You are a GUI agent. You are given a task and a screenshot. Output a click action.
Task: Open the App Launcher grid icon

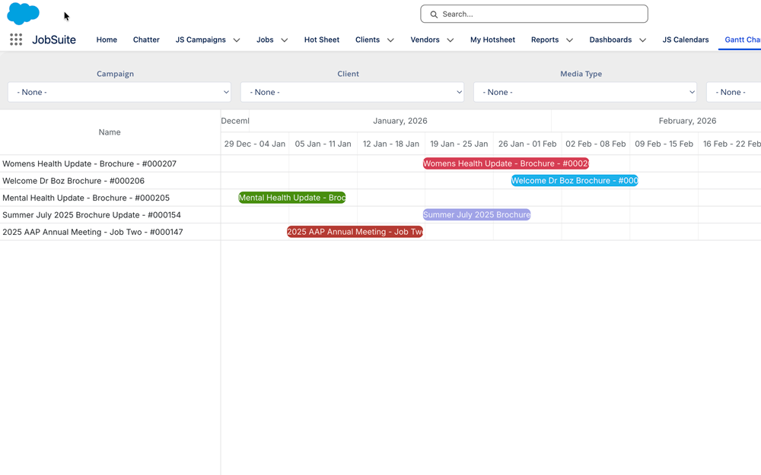(x=15, y=40)
